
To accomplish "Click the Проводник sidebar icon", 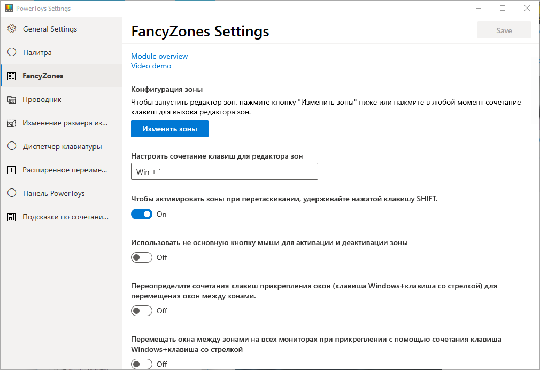I will coord(12,99).
